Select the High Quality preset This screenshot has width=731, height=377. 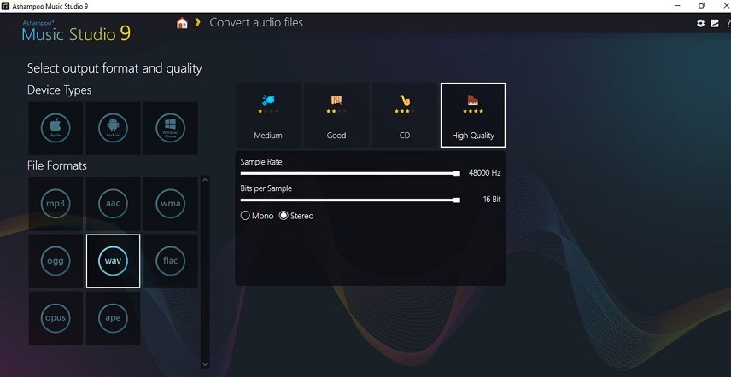[x=473, y=115]
